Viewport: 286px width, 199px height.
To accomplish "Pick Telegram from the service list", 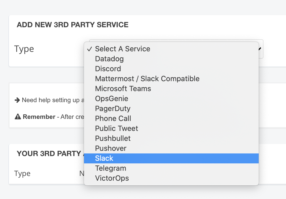I will pyautogui.click(x=111, y=168).
